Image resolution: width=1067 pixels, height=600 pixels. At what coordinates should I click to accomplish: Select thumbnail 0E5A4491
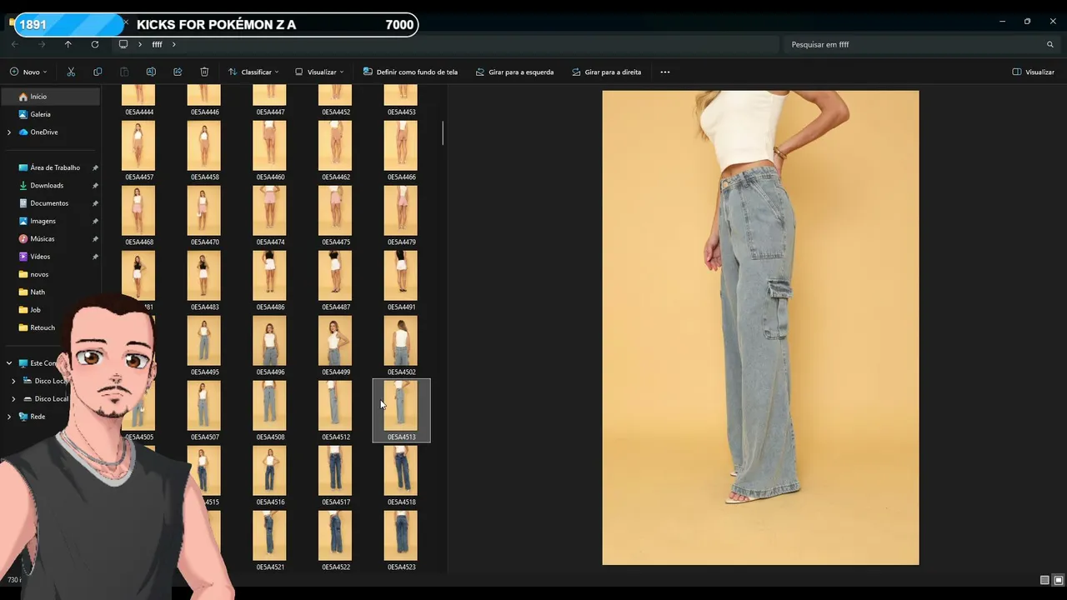pos(401,275)
